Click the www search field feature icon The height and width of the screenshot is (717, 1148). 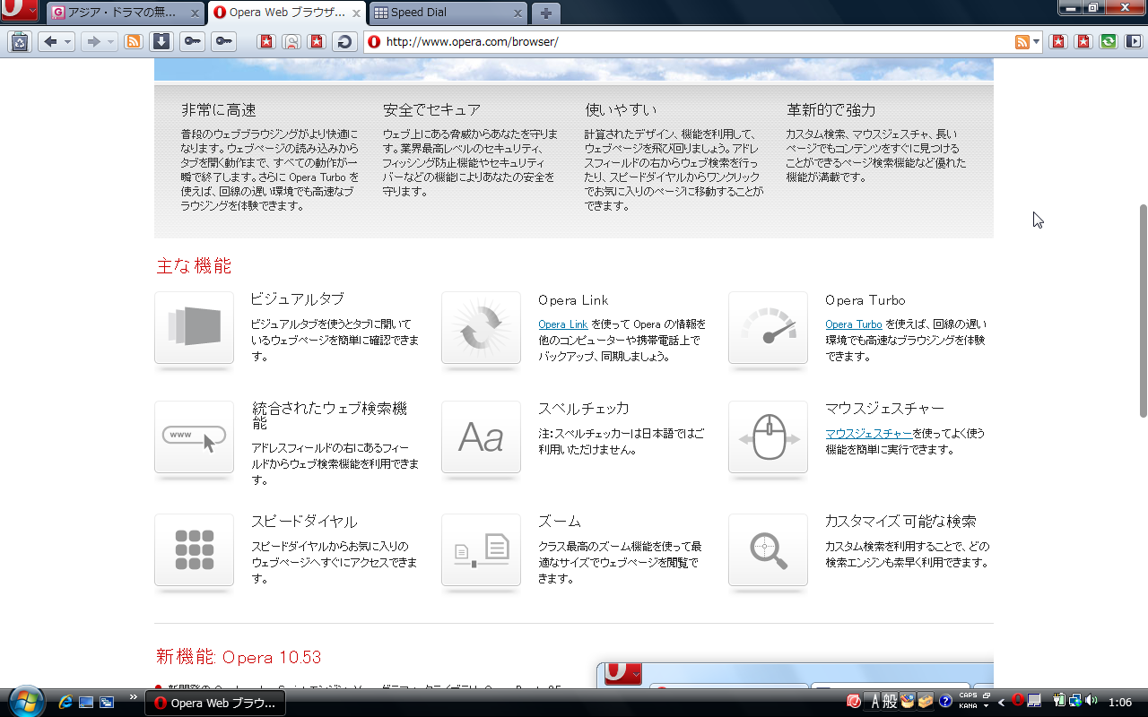pos(194,436)
